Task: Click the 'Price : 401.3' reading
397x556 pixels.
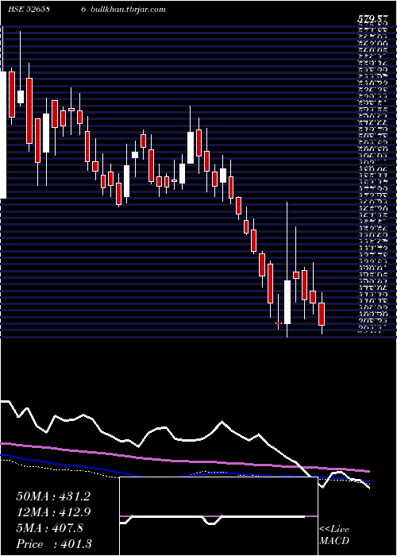Action: [x=54, y=544]
